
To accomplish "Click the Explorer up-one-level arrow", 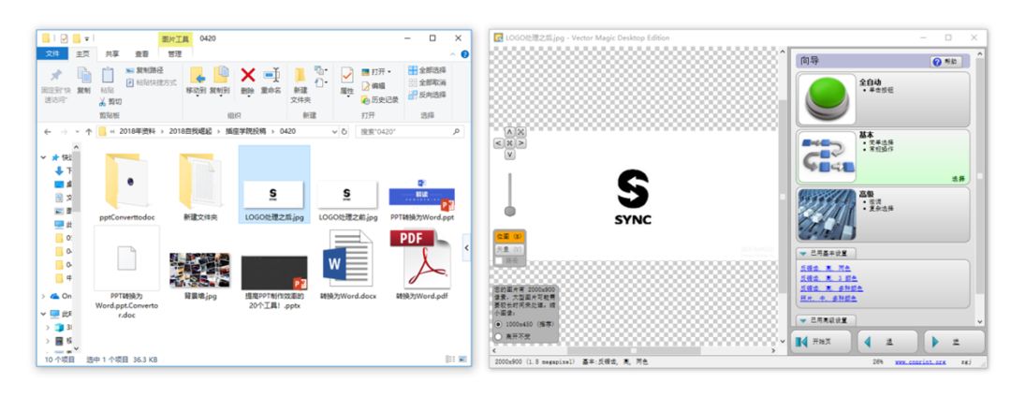I will (88, 132).
